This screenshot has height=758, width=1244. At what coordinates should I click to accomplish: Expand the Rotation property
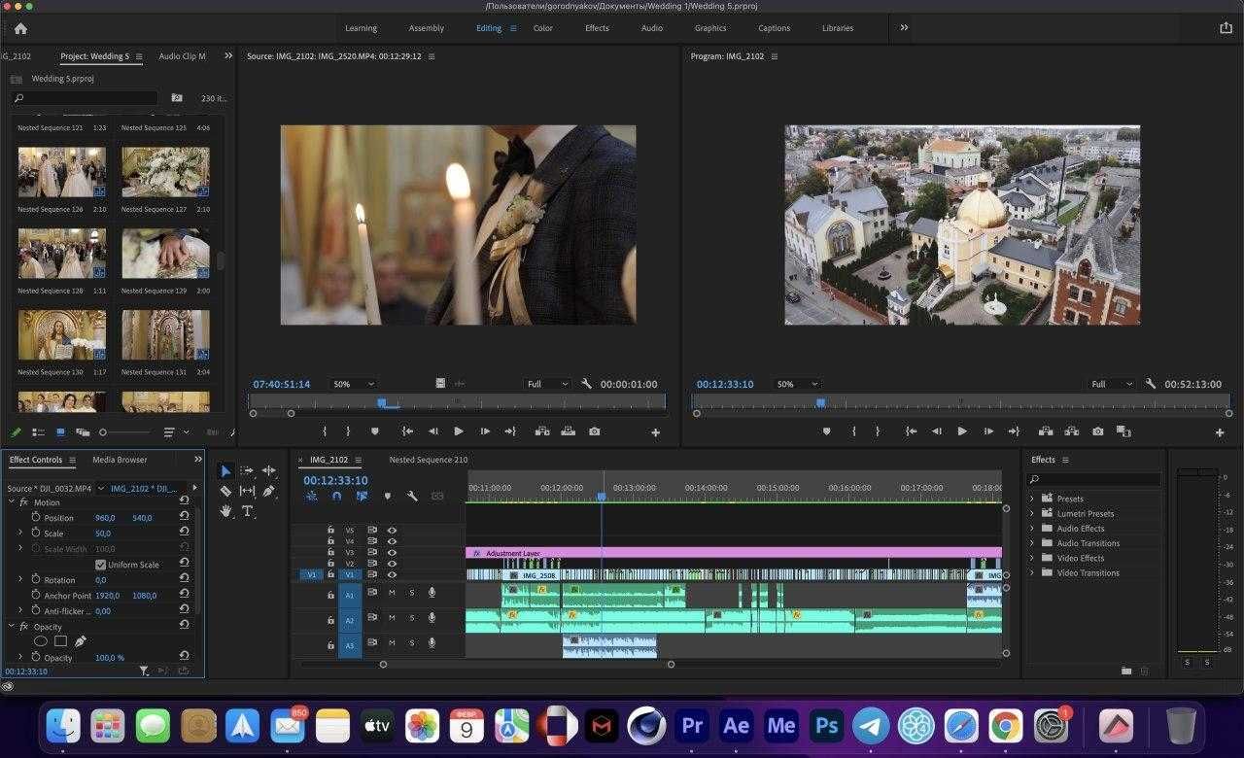[20, 579]
